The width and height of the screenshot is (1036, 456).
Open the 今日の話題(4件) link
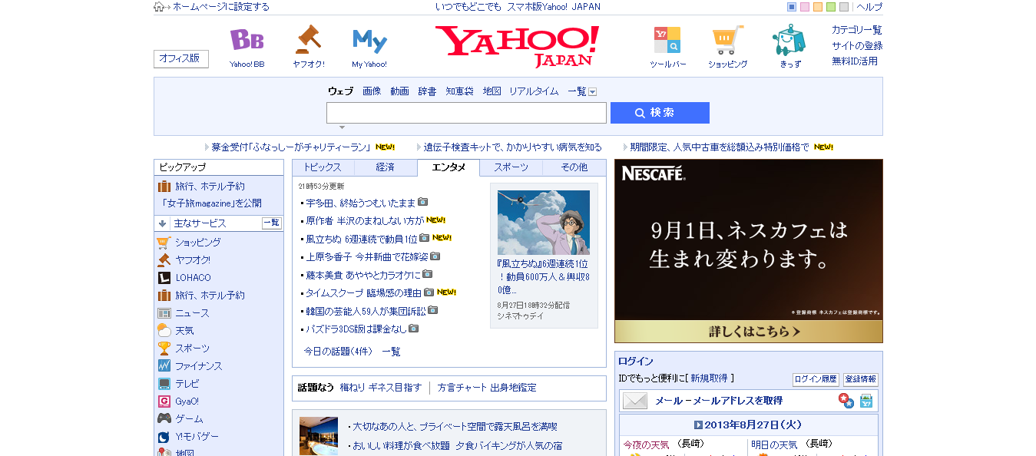(338, 352)
